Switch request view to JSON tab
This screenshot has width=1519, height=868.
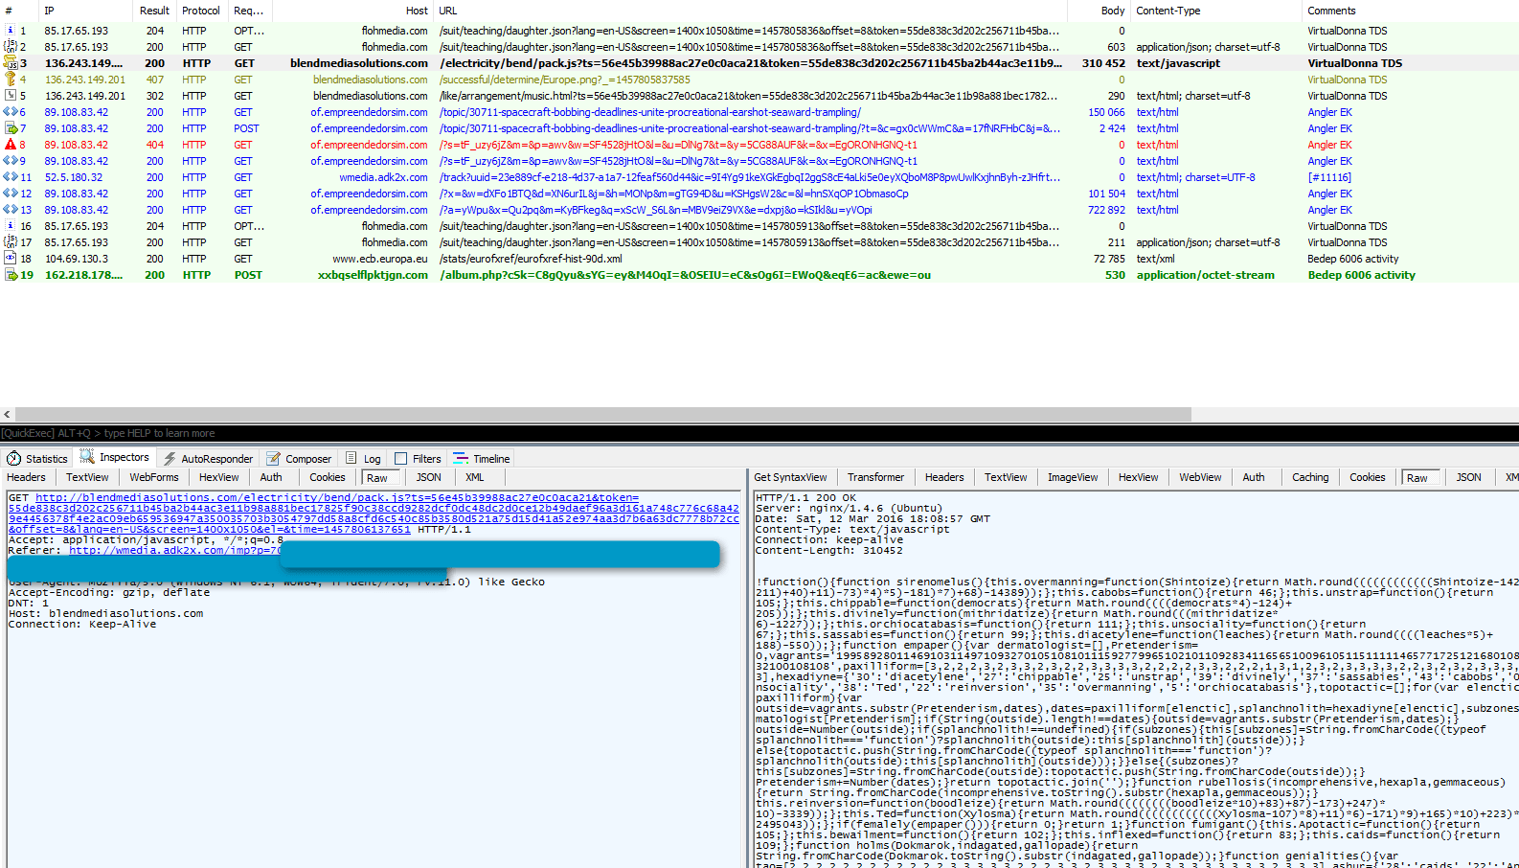(429, 477)
